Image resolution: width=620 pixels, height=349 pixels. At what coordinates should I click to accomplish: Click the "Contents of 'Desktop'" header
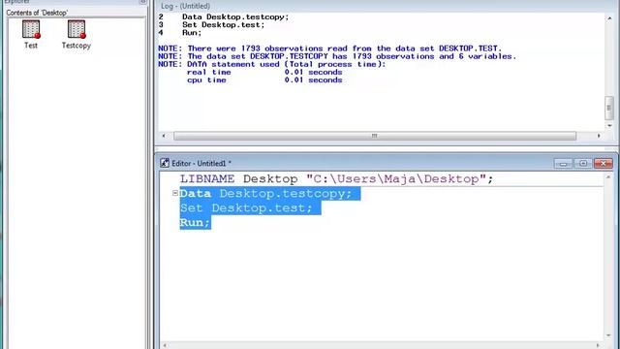tap(37, 13)
